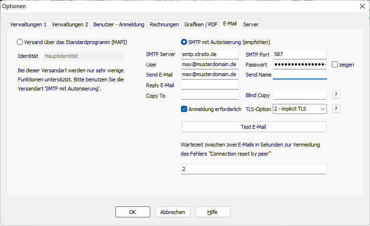This screenshot has width=370, height=226.
Task: Open the Benutzer - Anmeldung tab
Action: (120, 24)
